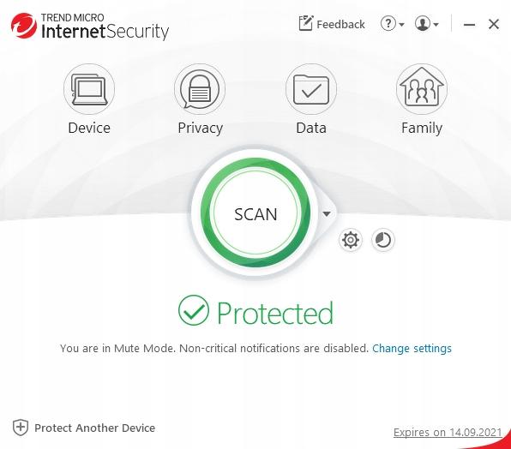The height and width of the screenshot is (449, 511).
Task: Open the security report pie icon
Action: tap(383, 240)
